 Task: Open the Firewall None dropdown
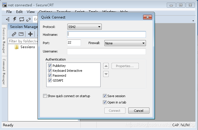(125, 43)
